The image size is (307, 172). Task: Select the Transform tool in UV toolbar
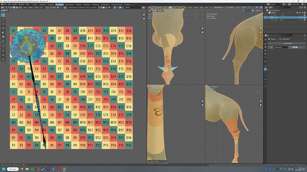pyautogui.click(x=3, y=37)
